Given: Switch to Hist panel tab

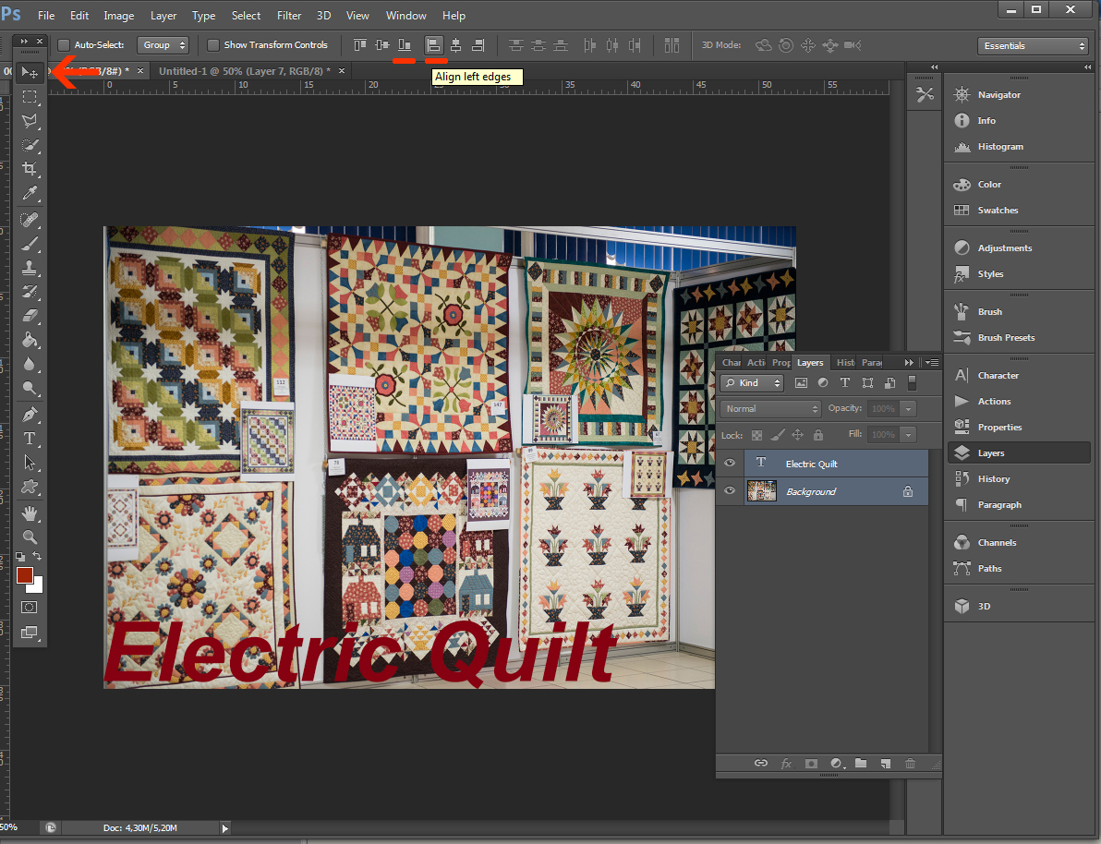Looking at the screenshot, I should click(x=845, y=362).
